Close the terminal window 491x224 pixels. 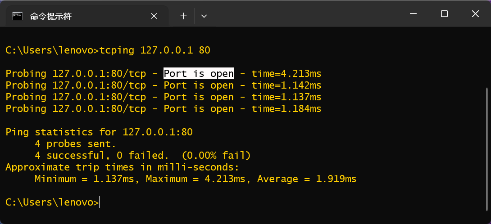475,14
